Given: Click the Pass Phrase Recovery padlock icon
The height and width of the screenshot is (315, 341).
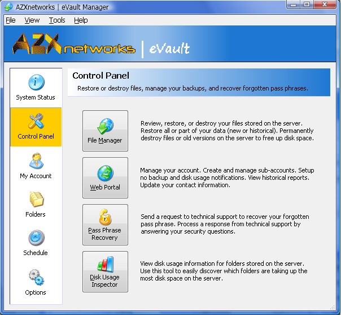Looking at the screenshot, I should click(105, 217).
